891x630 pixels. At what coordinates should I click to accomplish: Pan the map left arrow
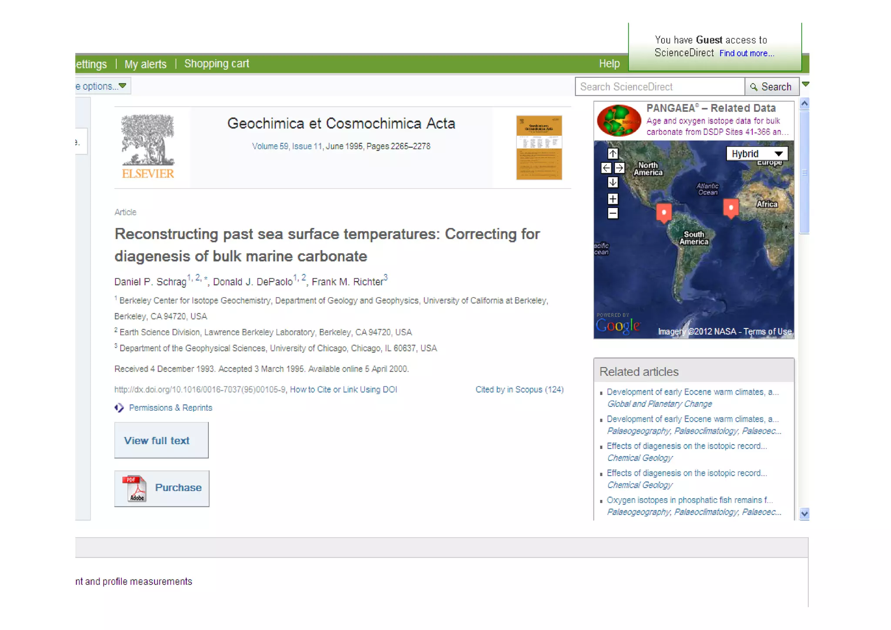(x=606, y=168)
